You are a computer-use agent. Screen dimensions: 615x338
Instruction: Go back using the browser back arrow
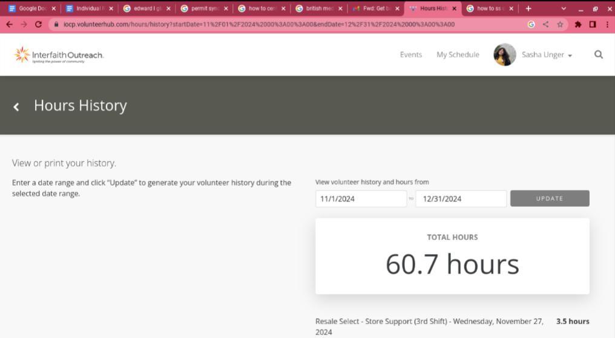click(10, 24)
